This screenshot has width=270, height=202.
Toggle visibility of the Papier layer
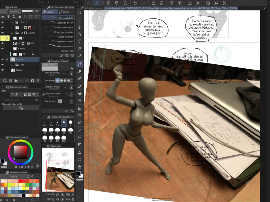[3, 70]
